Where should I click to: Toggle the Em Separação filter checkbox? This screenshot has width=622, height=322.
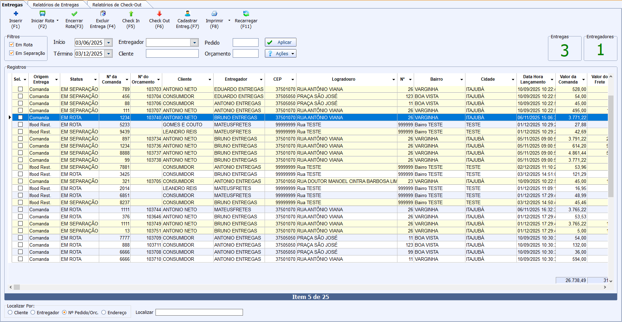pos(12,53)
